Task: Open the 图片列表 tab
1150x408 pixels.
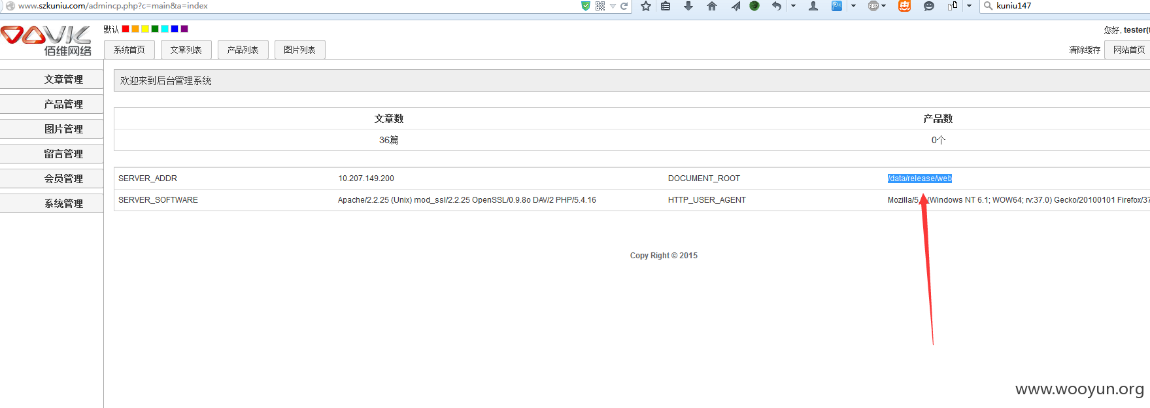Action: (300, 50)
